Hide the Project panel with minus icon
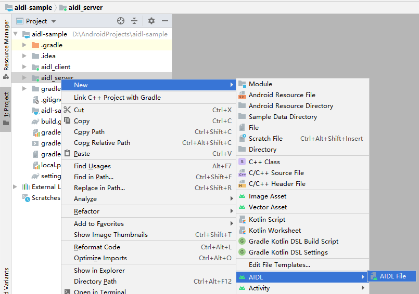 [x=165, y=21]
